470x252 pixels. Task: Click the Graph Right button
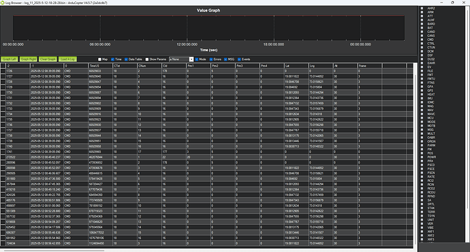[29, 59]
